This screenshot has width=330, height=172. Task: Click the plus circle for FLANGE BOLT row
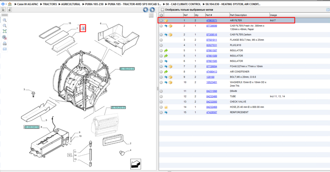pyautogui.click(x=161, y=40)
